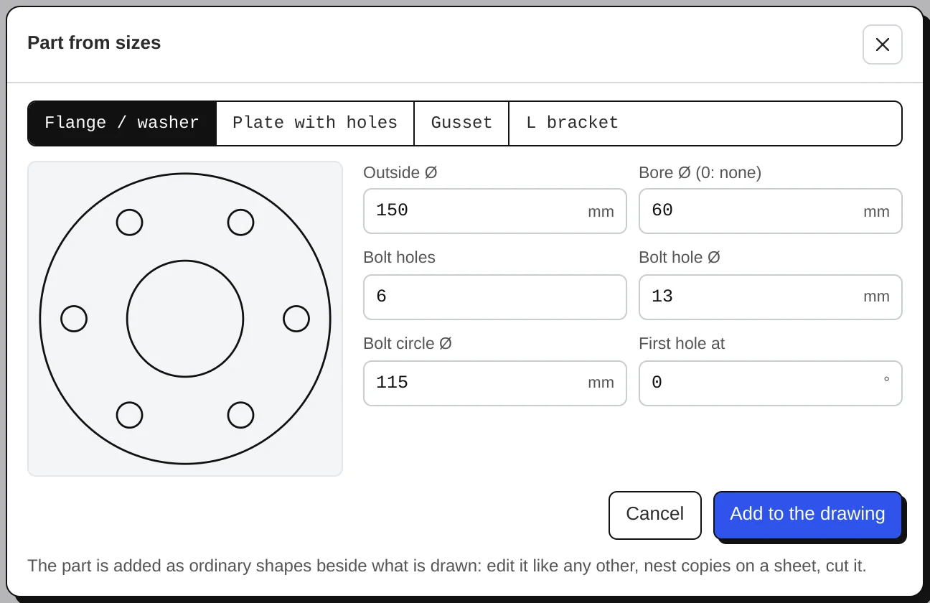Click Add to the drawing button
Viewport: 930px width, 603px height.
click(807, 515)
